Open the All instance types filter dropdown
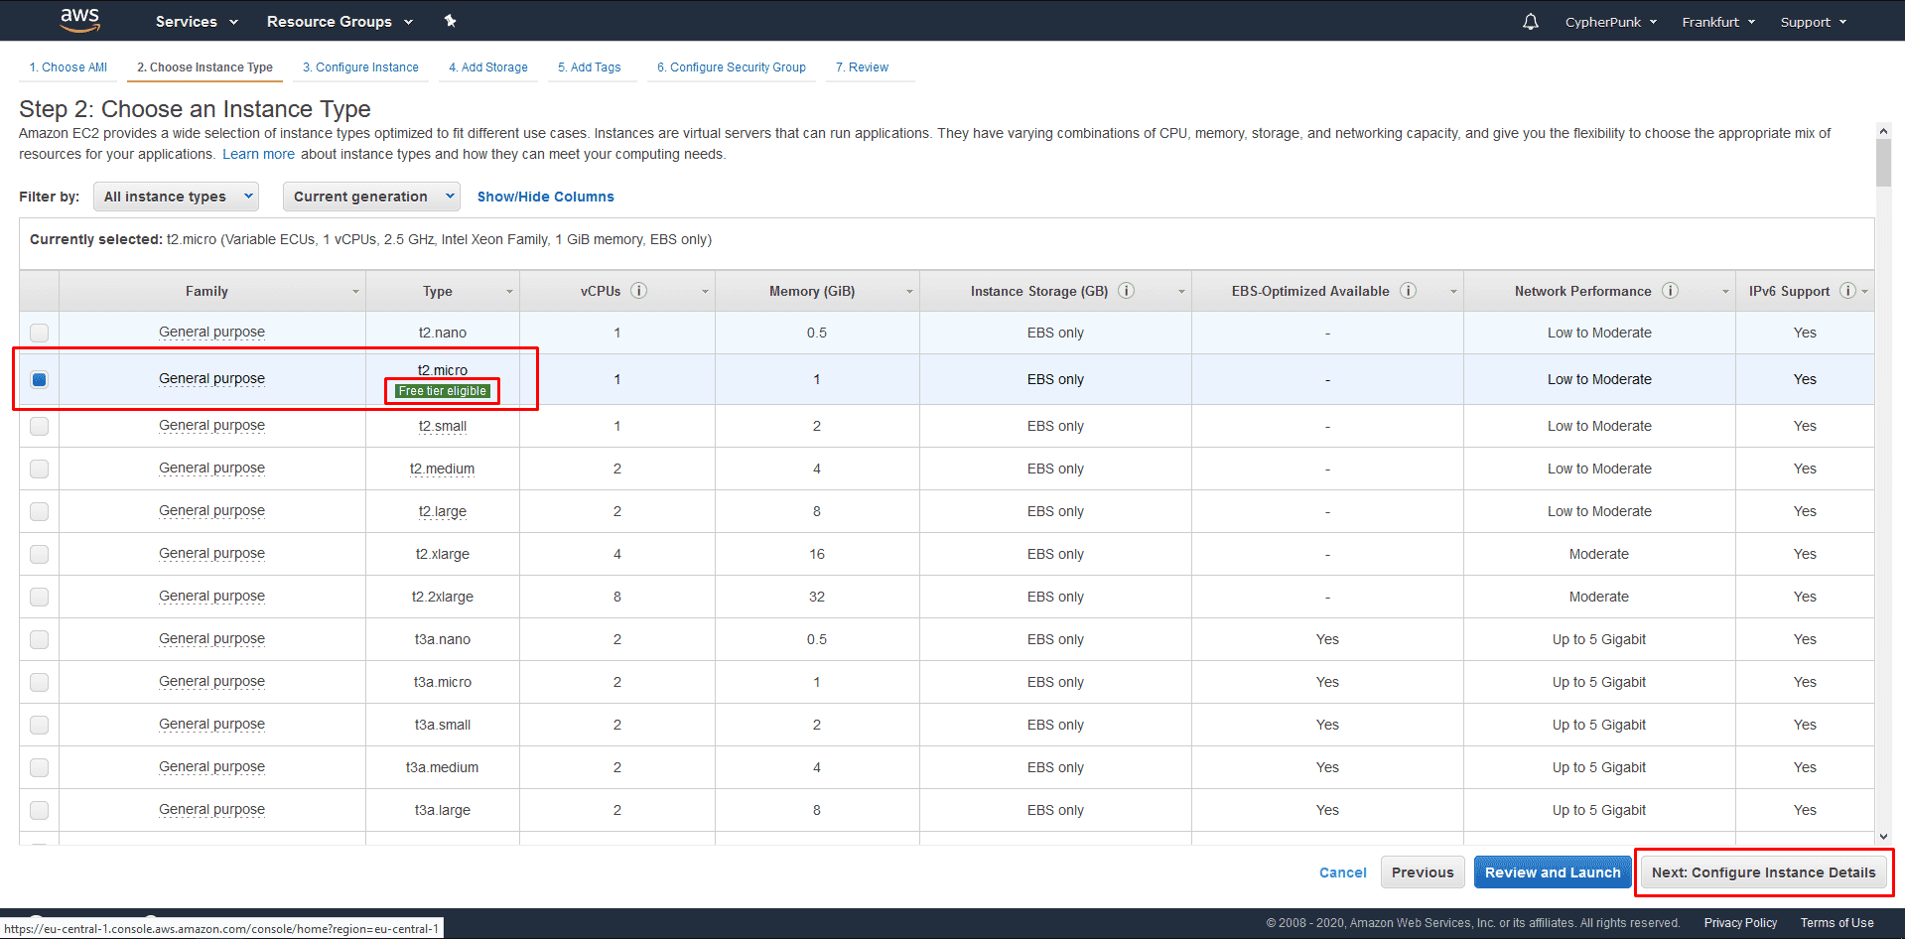 coord(176,197)
